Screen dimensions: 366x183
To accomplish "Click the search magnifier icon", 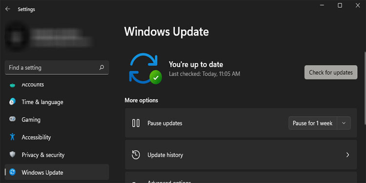I will (x=102, y=68).
